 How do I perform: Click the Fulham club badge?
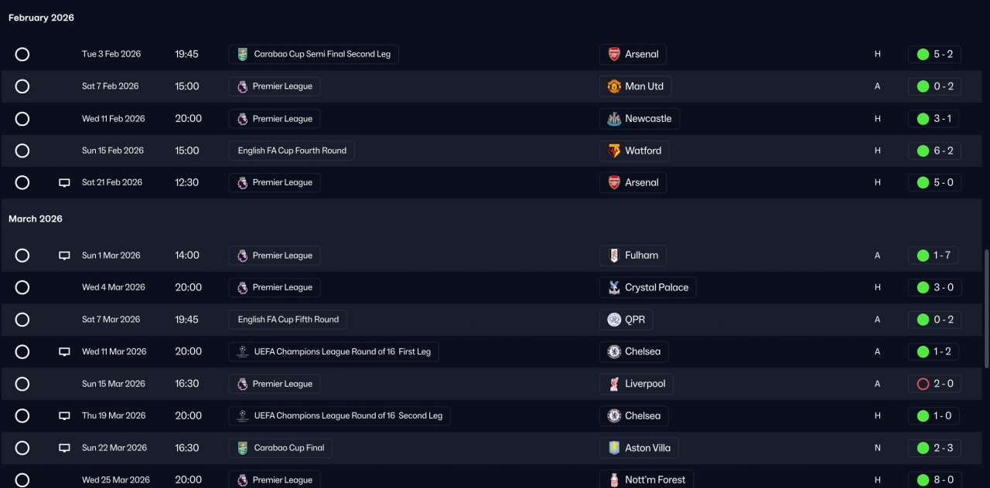tap(614, 256)
